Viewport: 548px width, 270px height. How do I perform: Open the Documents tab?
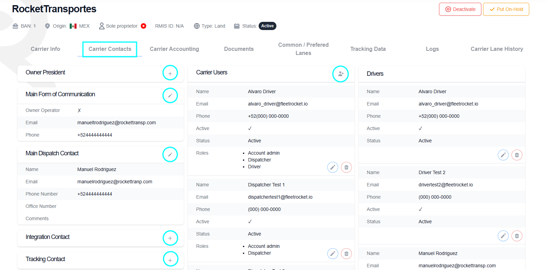239,49
